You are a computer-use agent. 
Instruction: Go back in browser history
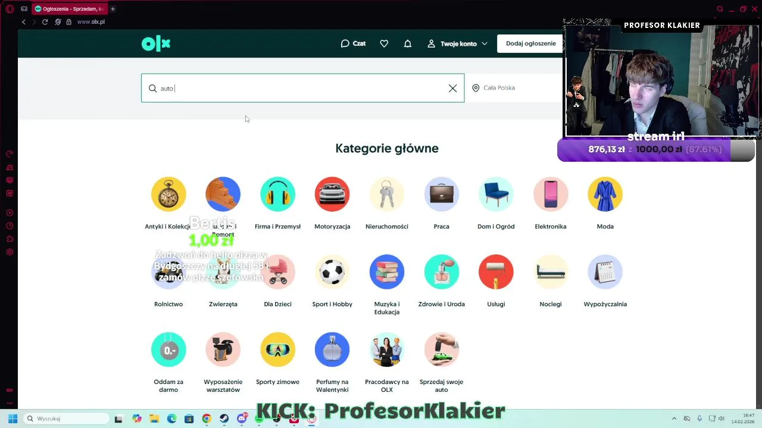24,22
